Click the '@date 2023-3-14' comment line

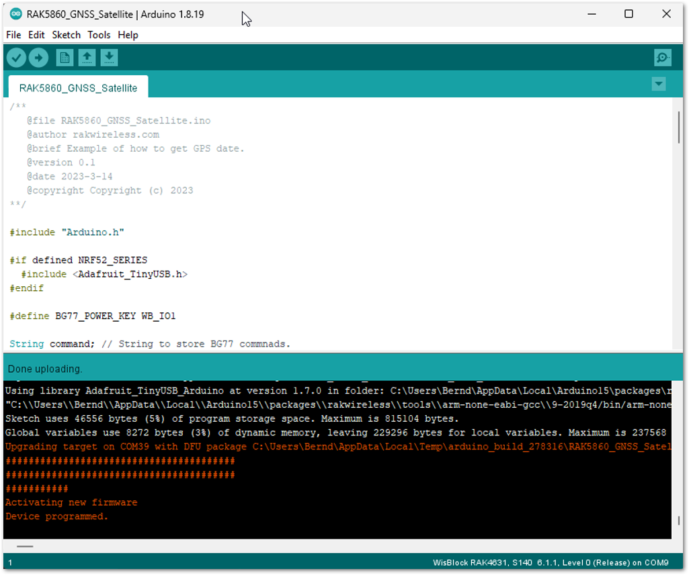(70, 177)
